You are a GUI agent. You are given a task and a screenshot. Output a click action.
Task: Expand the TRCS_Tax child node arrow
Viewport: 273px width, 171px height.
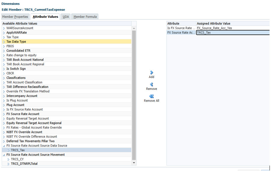click(x=9, y=150)
